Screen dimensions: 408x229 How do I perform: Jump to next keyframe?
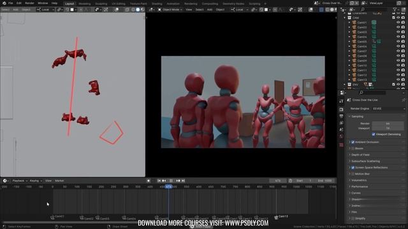(178, 181)
